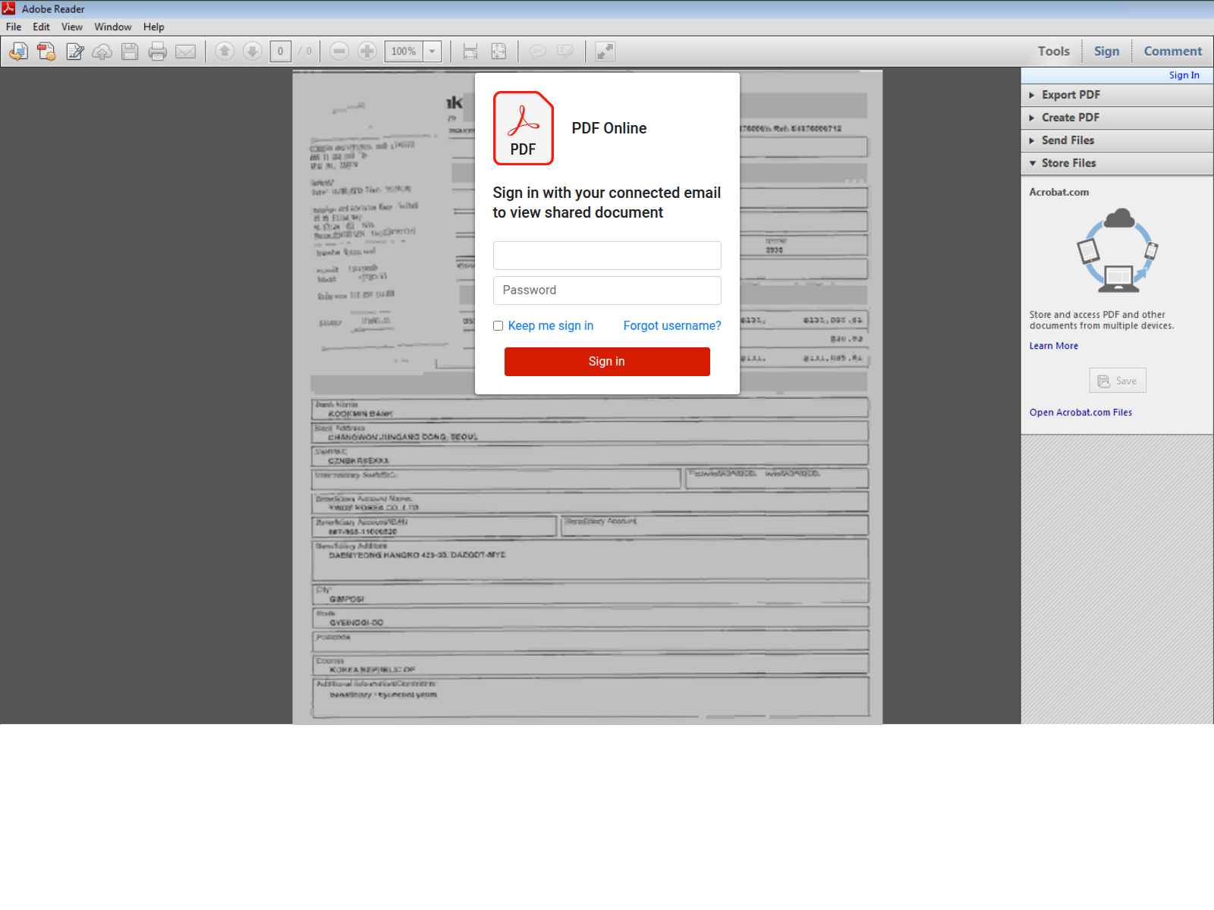Click the edit/sign document pencil icon

74,52
